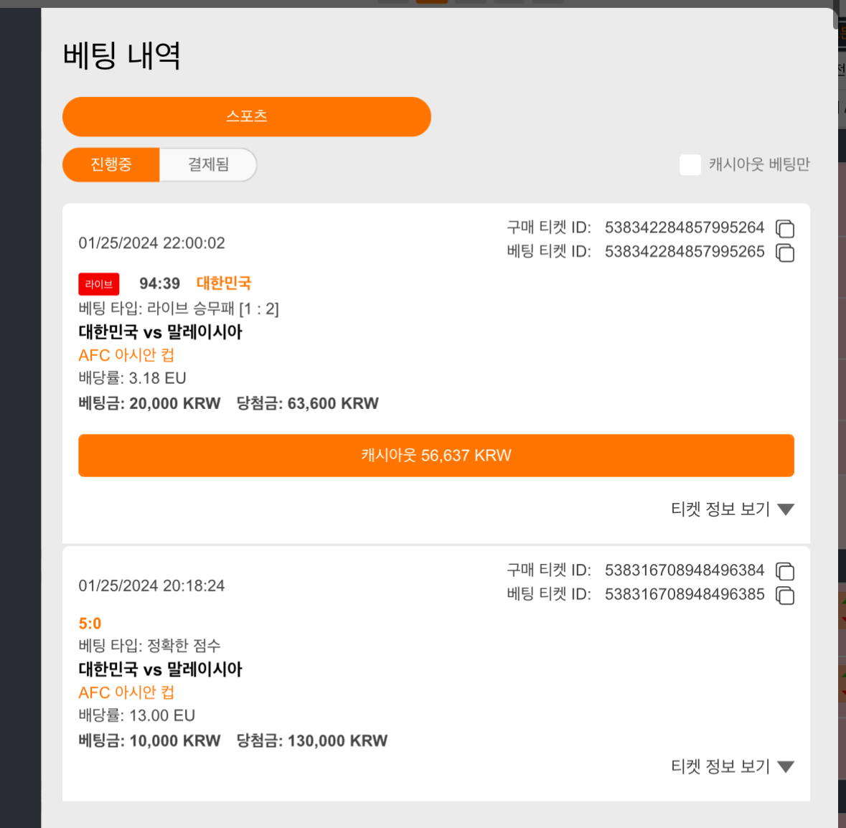Click the orange 대한민국 selection label
The height and width of the screenshot is (828, 846).
tap(223, 283)
